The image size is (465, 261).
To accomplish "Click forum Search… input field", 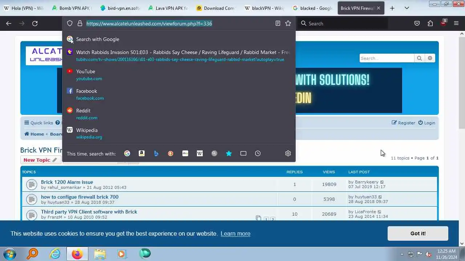I will (x=387, y=58).
